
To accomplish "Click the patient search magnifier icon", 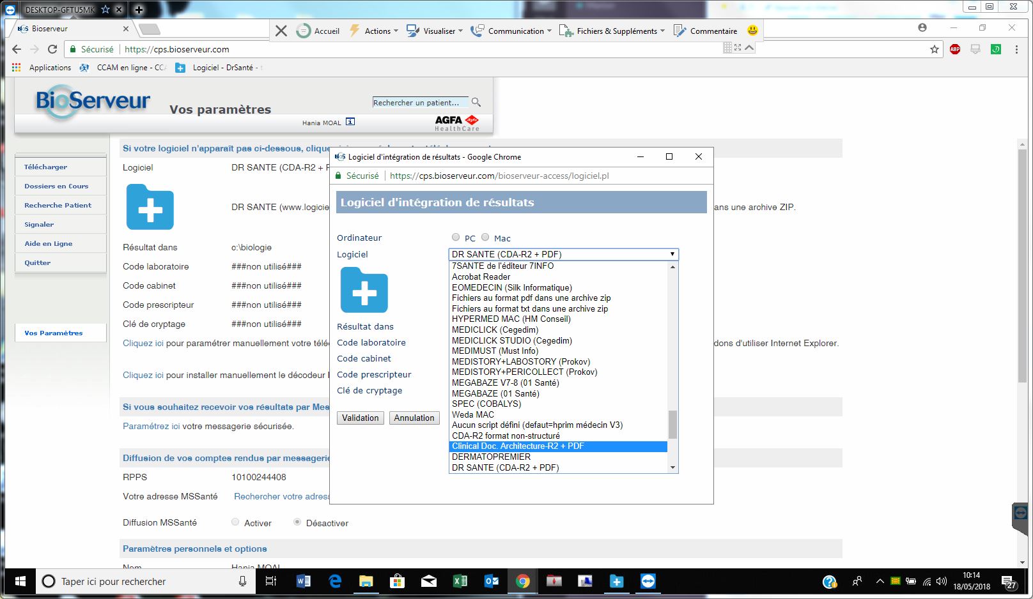I will pyautogui.click(x=476, y=102).
